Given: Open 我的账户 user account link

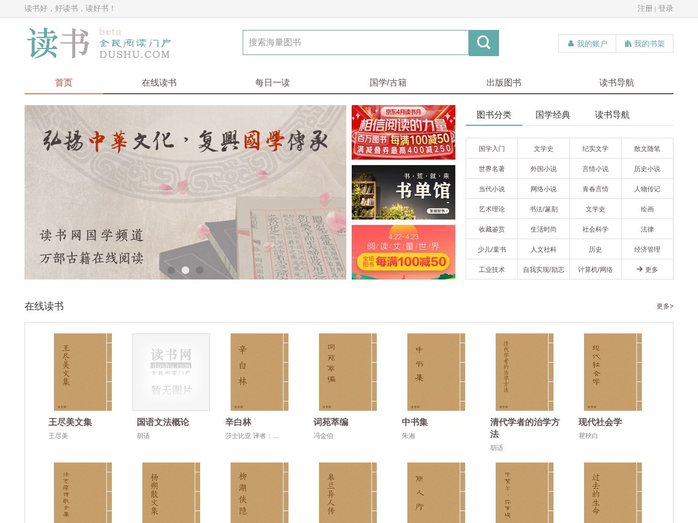Looking at the screenshot, I should tap(587, 44).
